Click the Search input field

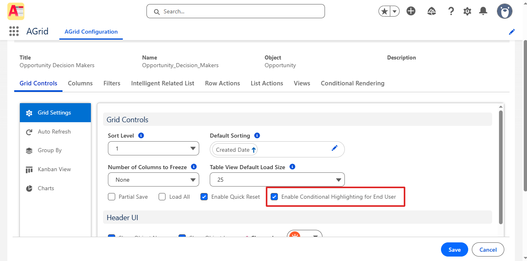tap(236, 11)
